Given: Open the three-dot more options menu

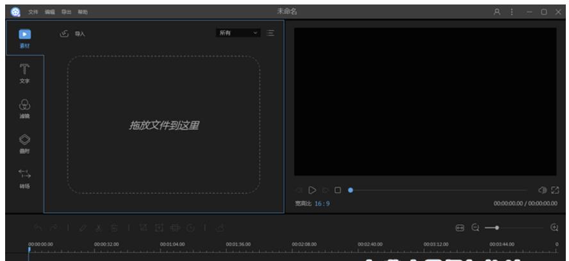Looking at the screenshot, I should 512,12.
